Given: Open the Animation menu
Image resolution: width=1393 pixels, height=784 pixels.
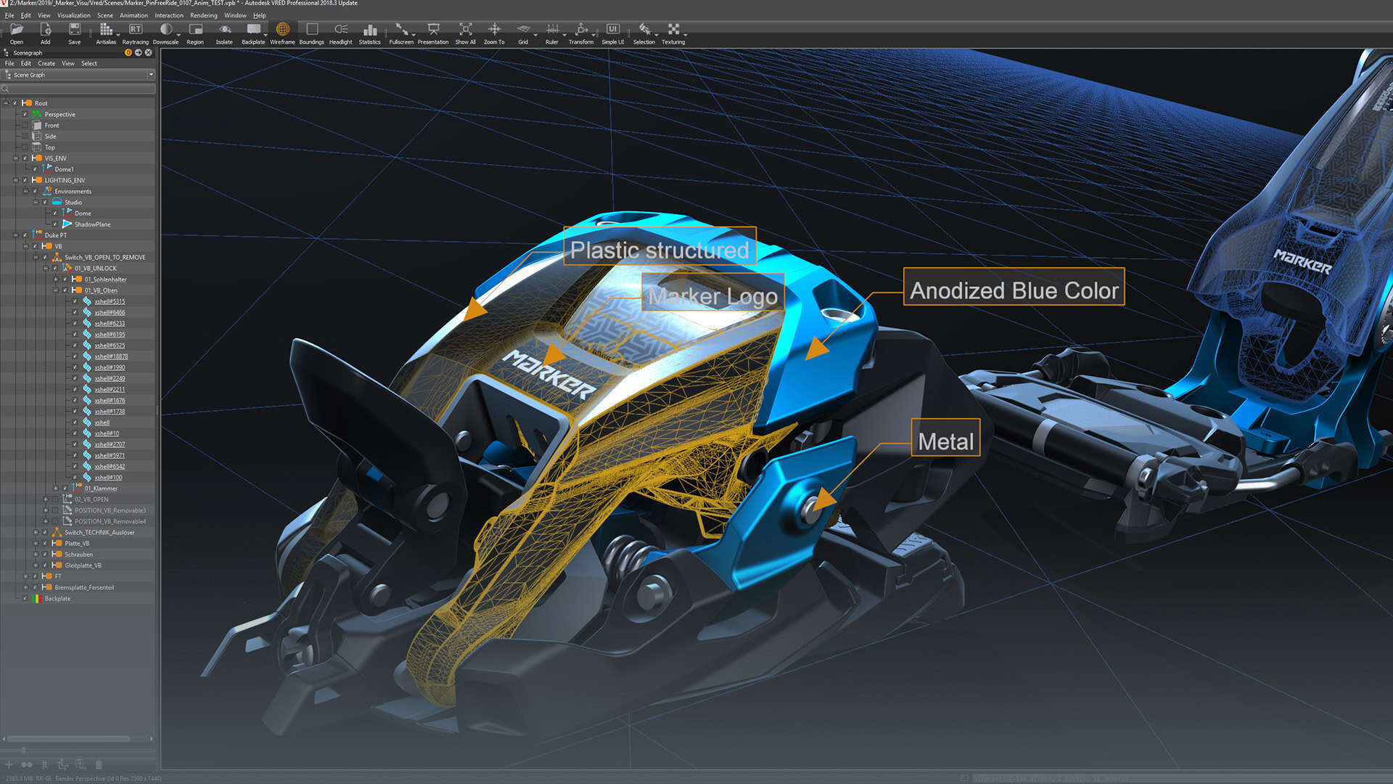Looking at the screenshot, I should [133, 15].
